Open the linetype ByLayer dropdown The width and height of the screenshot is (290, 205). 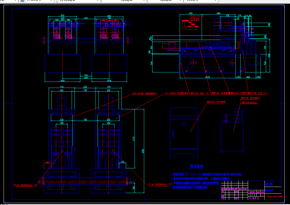click(124, 1)
